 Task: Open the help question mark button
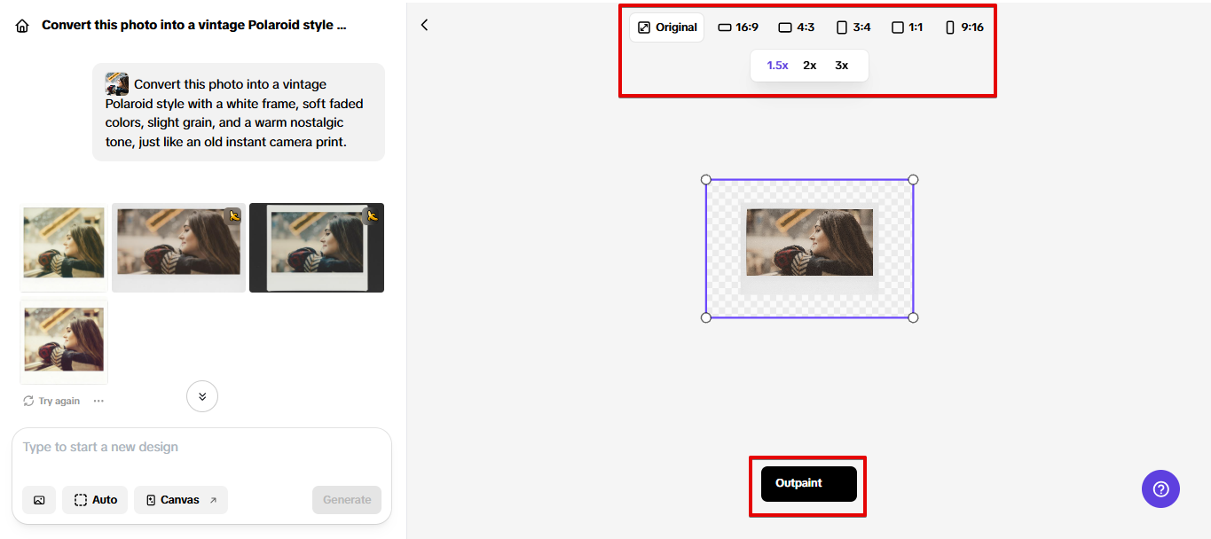(1160, 488)
